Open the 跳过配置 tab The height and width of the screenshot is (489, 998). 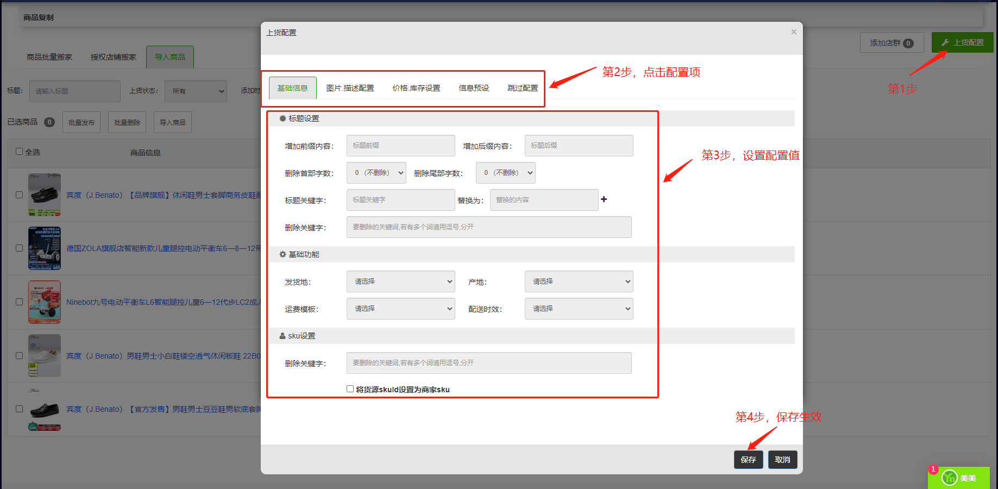pyautogui.click(x=523, y=88)
